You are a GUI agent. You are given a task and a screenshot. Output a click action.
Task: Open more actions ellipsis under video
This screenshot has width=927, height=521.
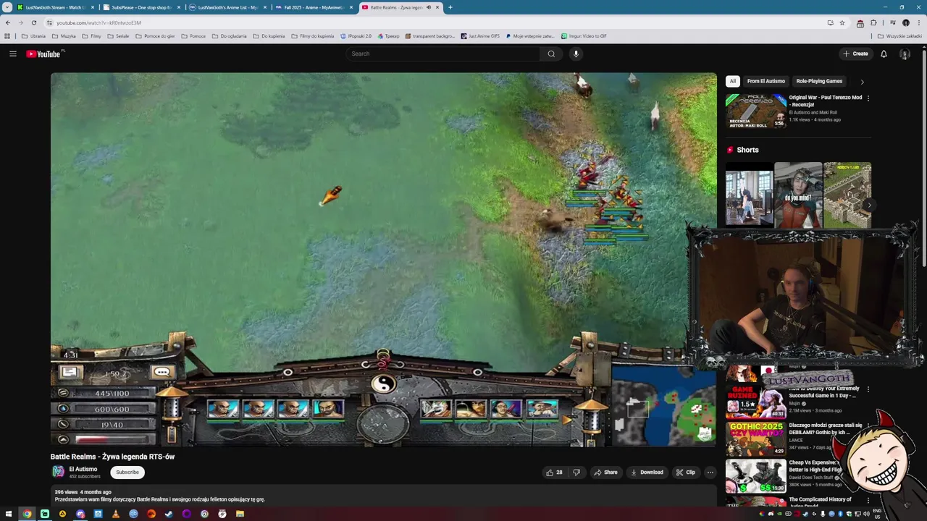click(x=710, y=473)
